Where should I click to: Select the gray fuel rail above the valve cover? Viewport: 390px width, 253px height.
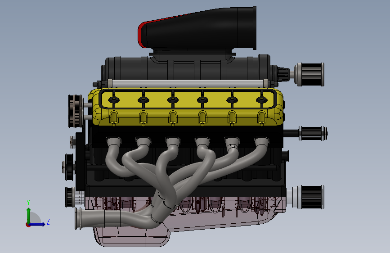click(188, 83)
